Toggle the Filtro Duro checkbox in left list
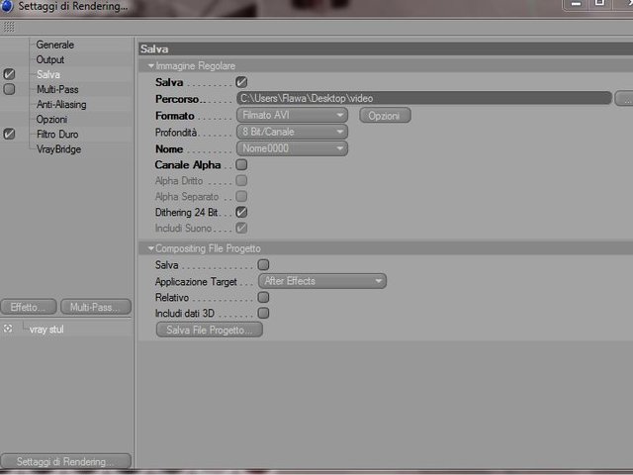633x475 pixels. (x=9, y=134)
